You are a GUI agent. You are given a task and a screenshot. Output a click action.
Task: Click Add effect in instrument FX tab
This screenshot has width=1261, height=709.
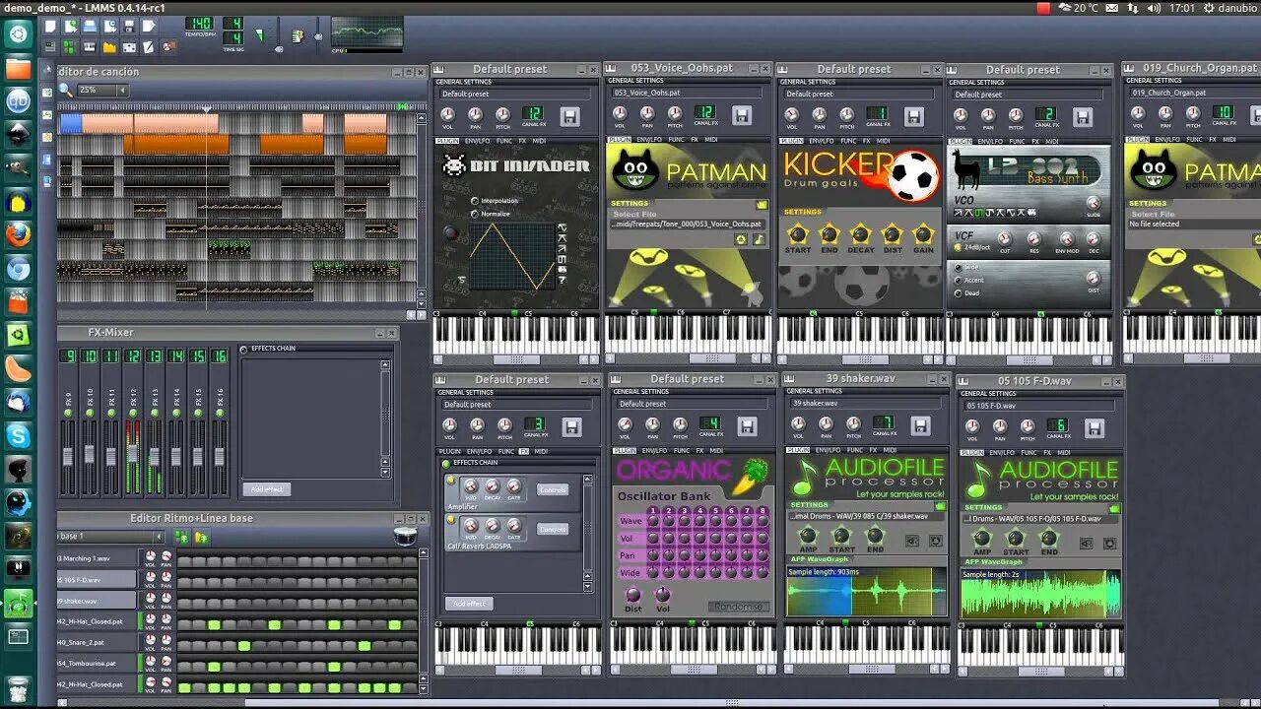[469, 604]
